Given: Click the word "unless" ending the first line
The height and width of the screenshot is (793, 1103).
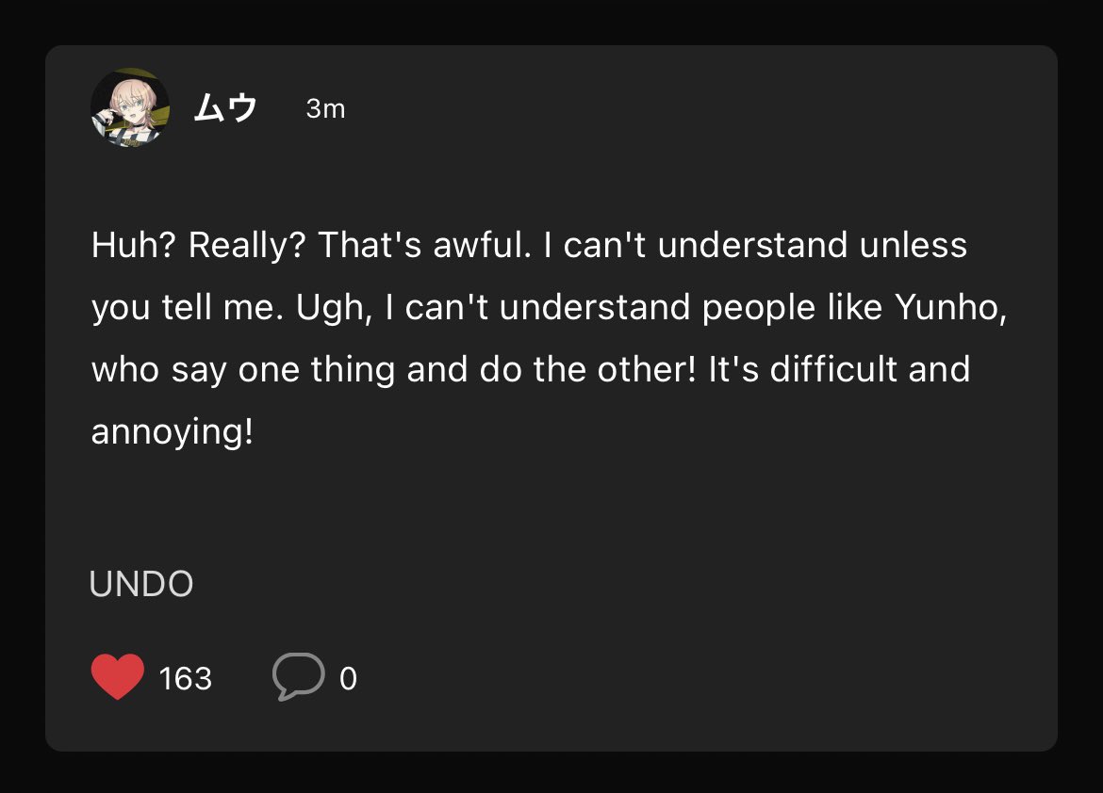Looking at the screenshot, I should click(x=914, y=246).
